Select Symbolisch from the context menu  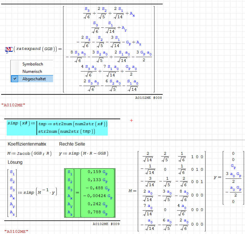pyautogui.click(x=33, y=64)
